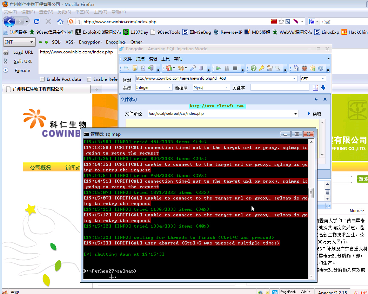This screenshot has width=368, height=294.
Task: Open the HackBar XSS dropdown menu
Action: (x=70, y=42)
